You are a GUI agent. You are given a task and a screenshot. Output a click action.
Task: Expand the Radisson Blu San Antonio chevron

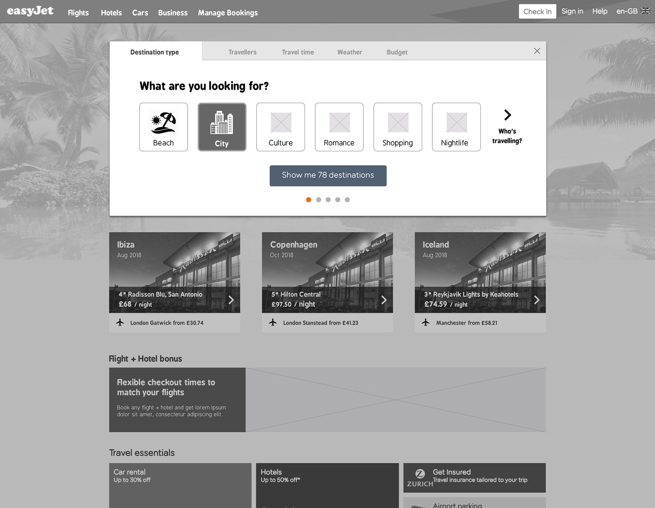pos(231,300)
